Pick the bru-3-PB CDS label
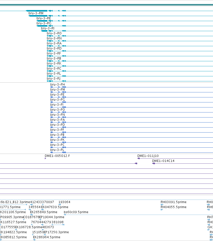Screen dimensions: 213x241 coord(57,135)
